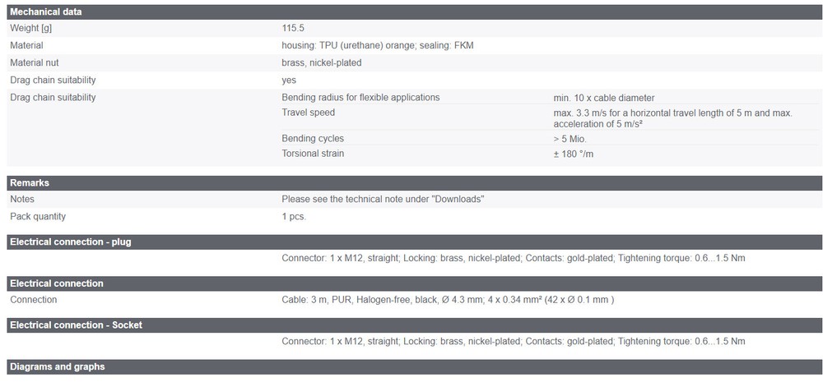Viewport: 823px width, 382px height.
Task: Click the min. 10 x cable diameter value
Action: (604, 99)
